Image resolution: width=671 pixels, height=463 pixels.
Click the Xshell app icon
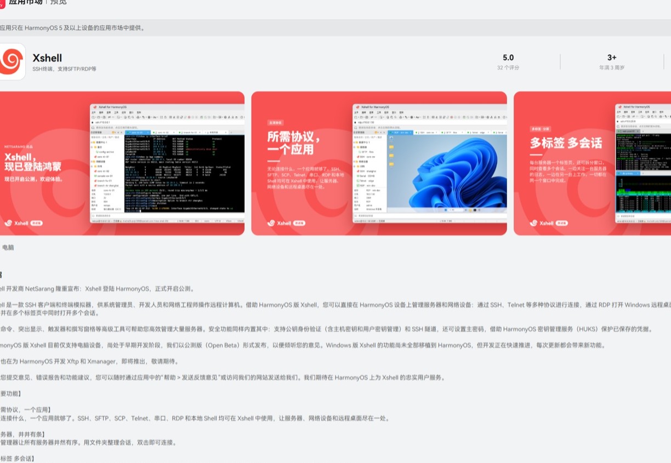tap(12, 61)
